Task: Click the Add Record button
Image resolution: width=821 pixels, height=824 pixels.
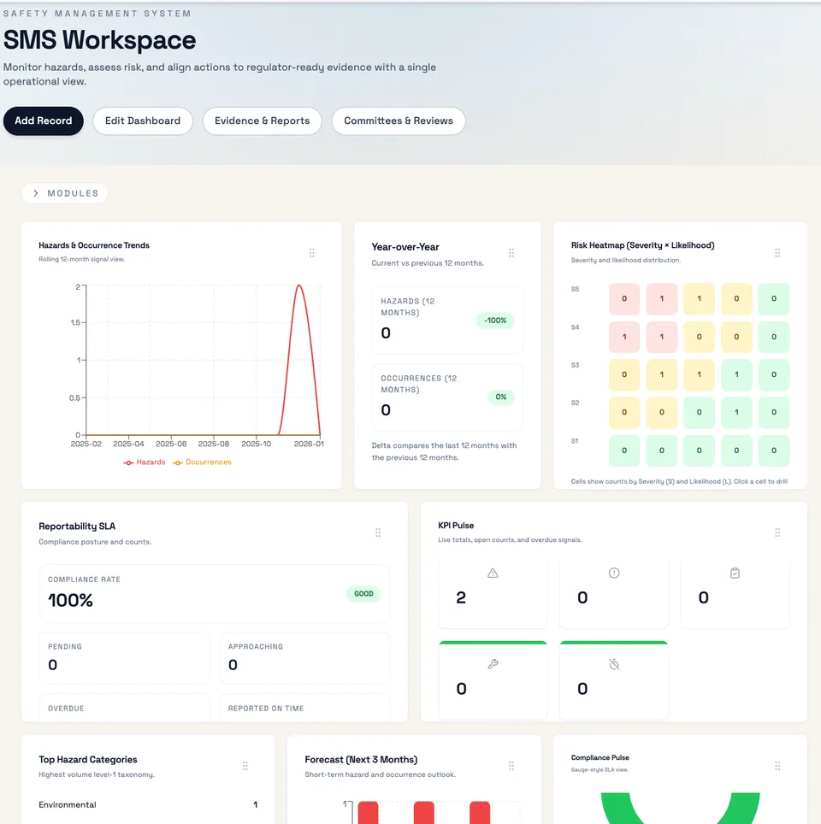Action: (43, 121)
